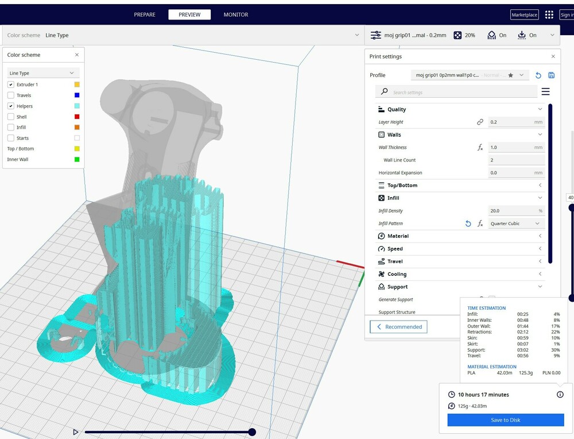Click the save profile floppy disk icon
This screenshot has height=439, width=574.
(x=552, y=75)
